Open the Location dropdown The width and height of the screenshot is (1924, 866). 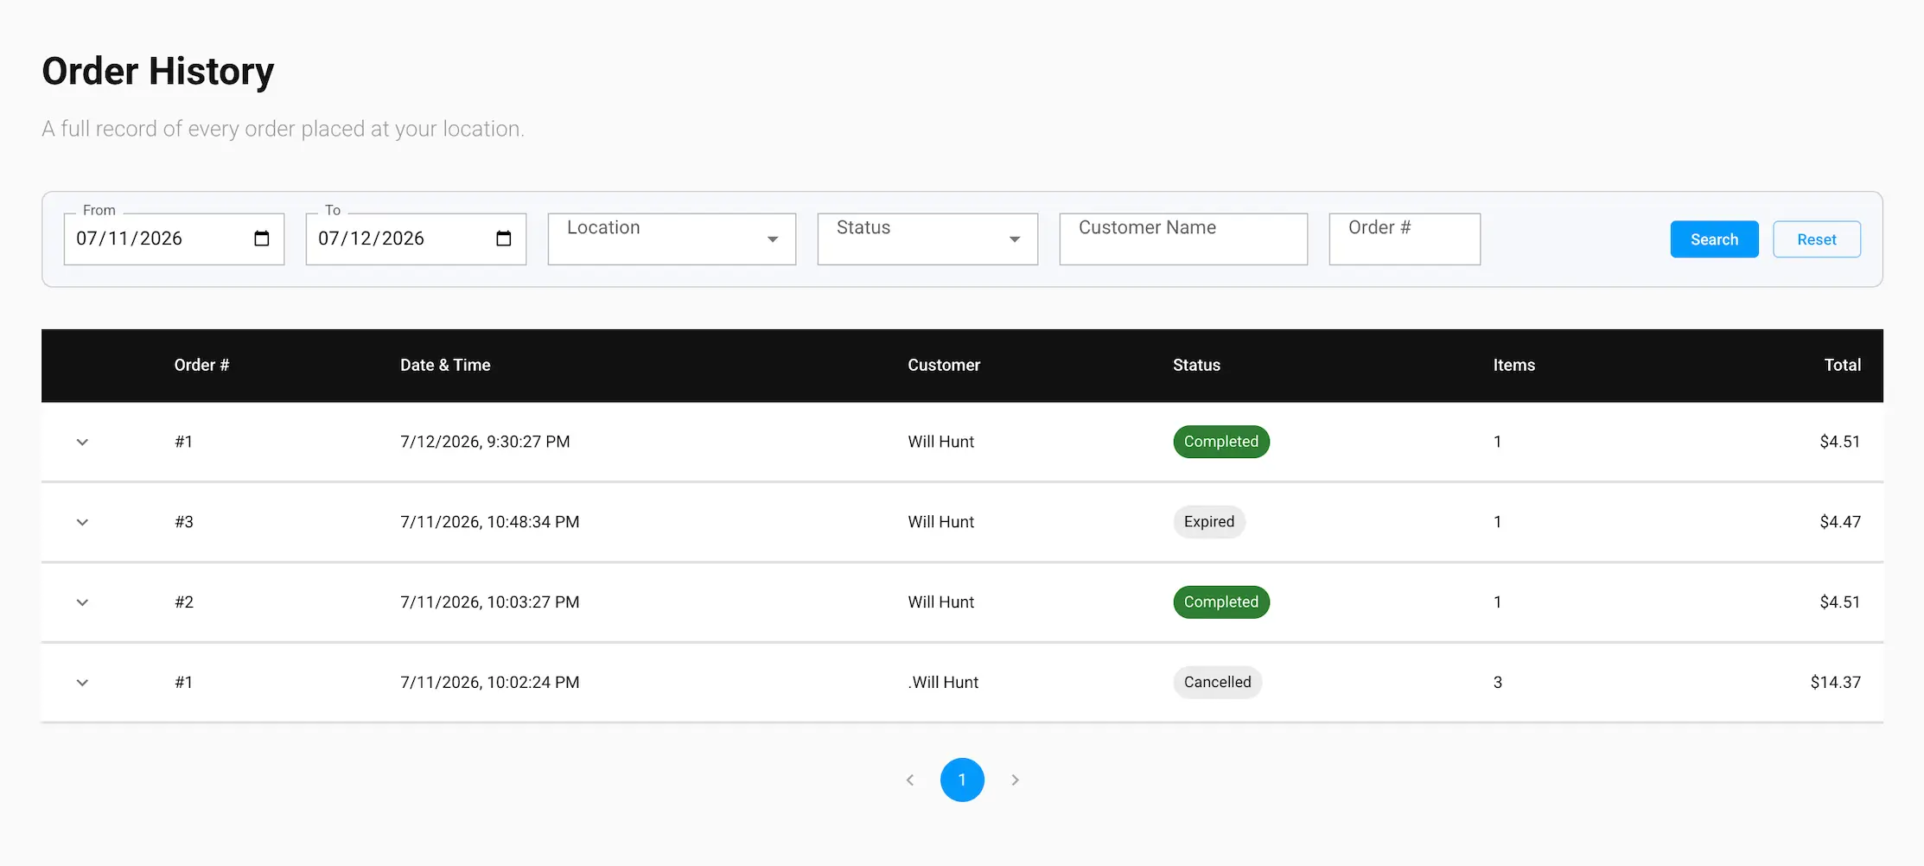point(672,239)
